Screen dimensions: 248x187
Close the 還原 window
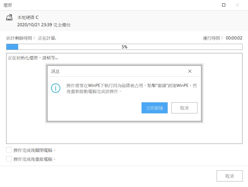click(238, 5)
